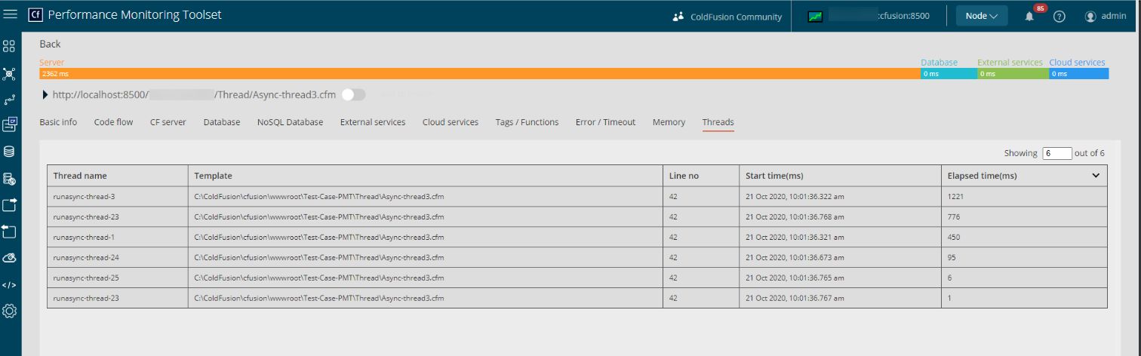Switch to the CF server tab
The height and width of the screenshot is (356, 1141).
pos(168,122)
